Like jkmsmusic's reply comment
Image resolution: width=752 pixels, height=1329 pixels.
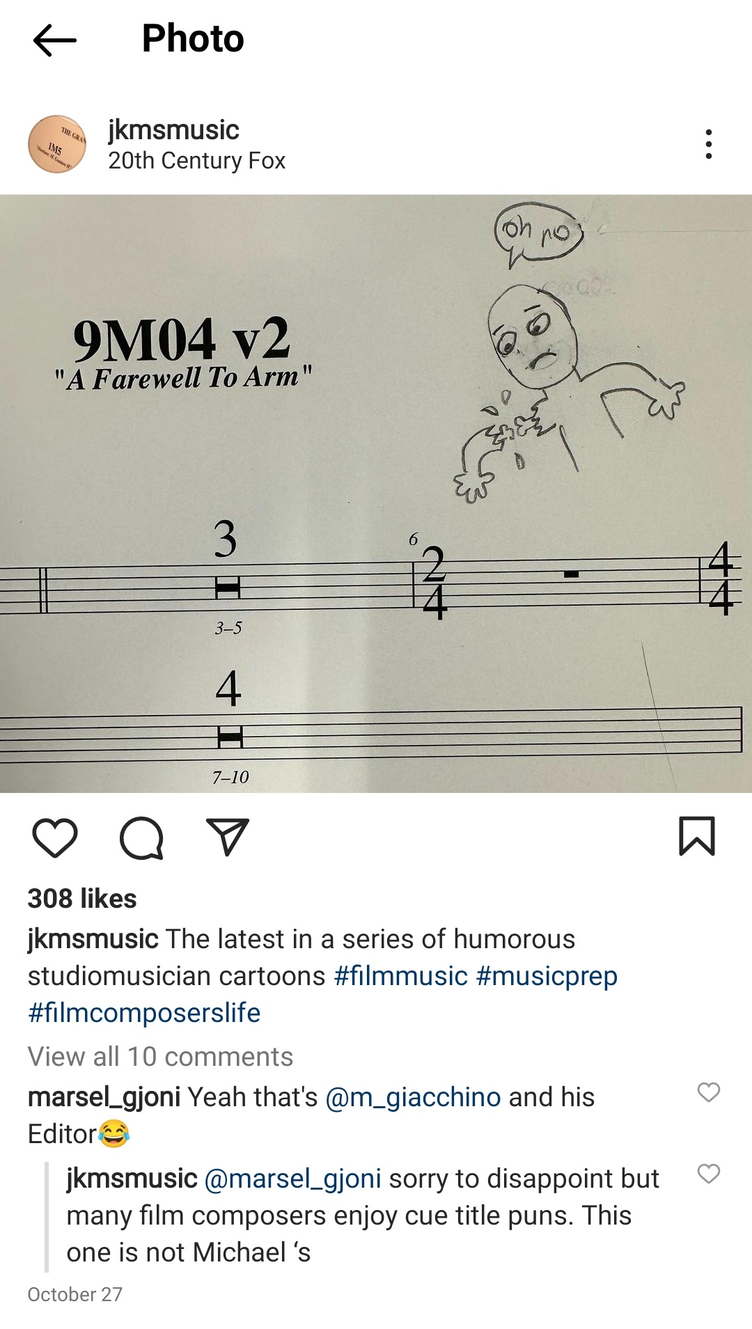click(709, 1174)
